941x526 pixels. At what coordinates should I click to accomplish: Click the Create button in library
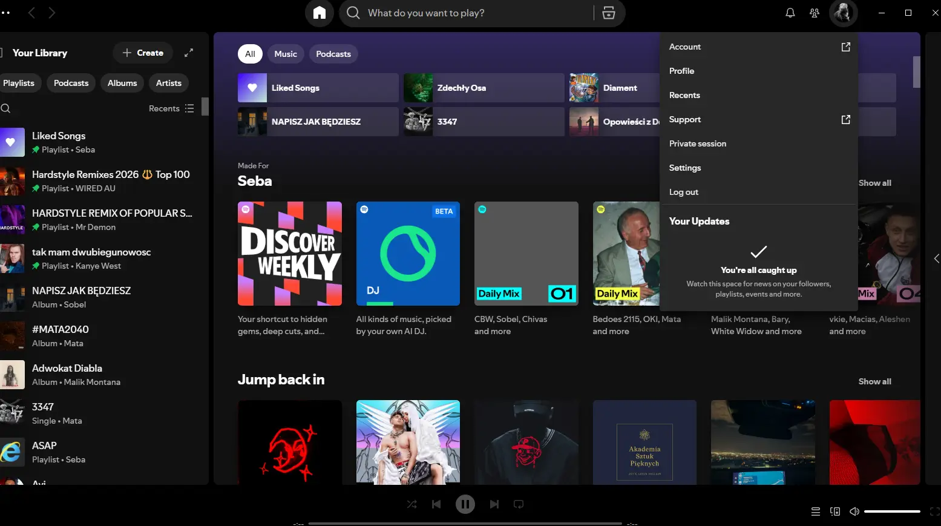click(143, 53)
